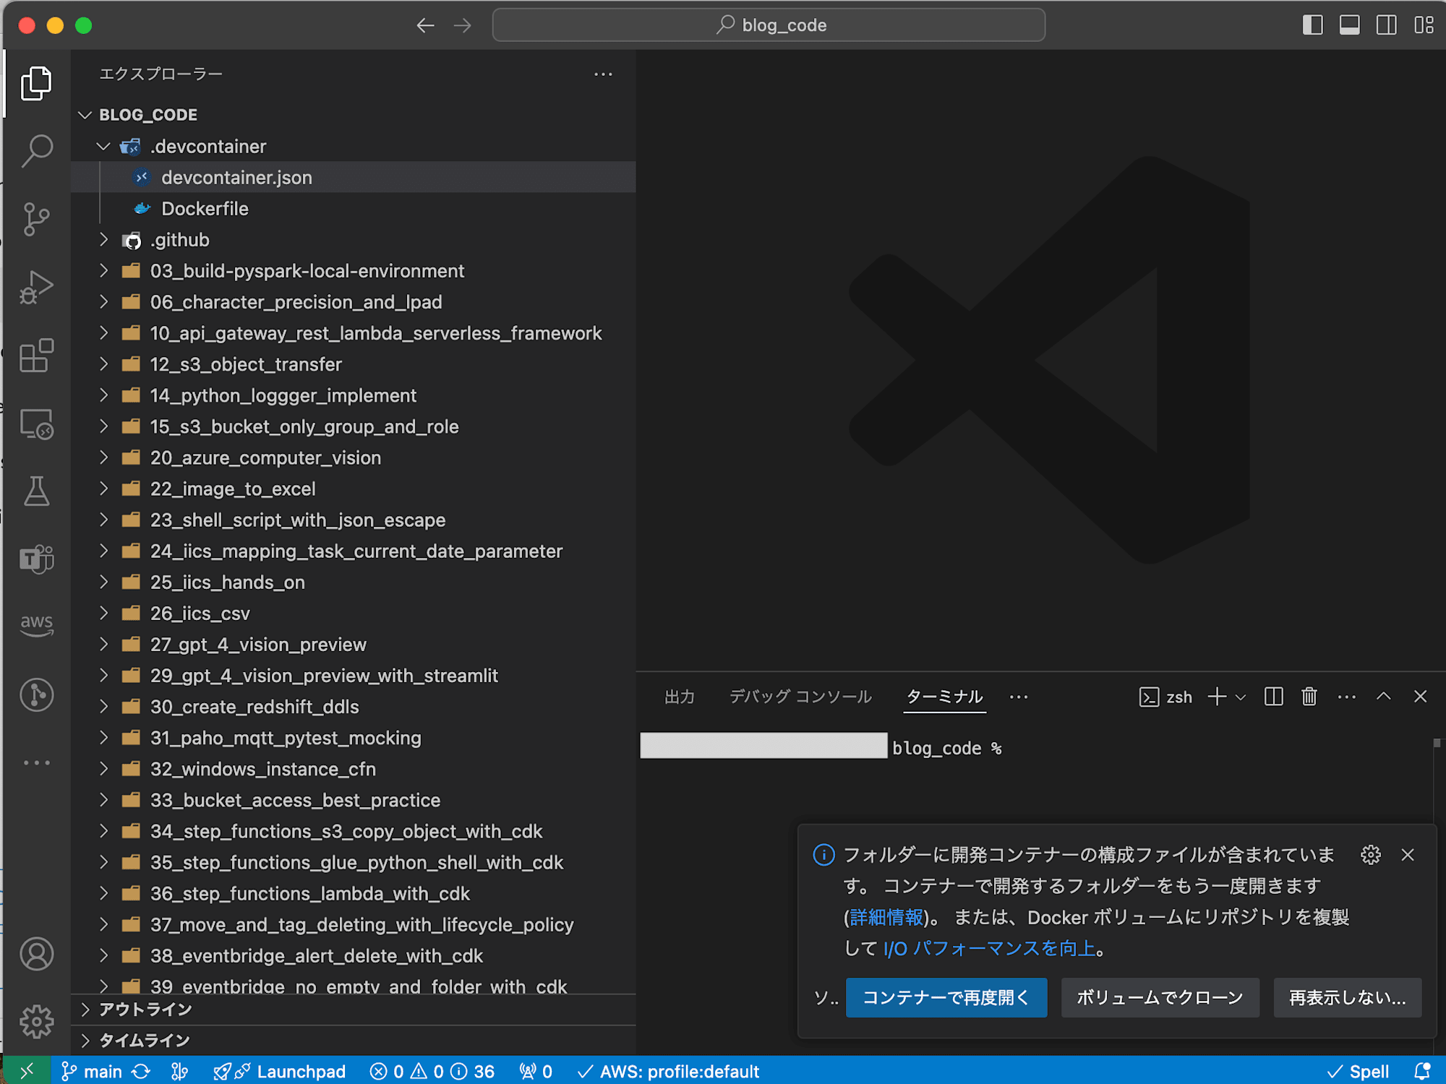The width and height of the screenshot is (1446, 1084).
Task: Dismiss the dev container notification
Action: pos(1407,855)
